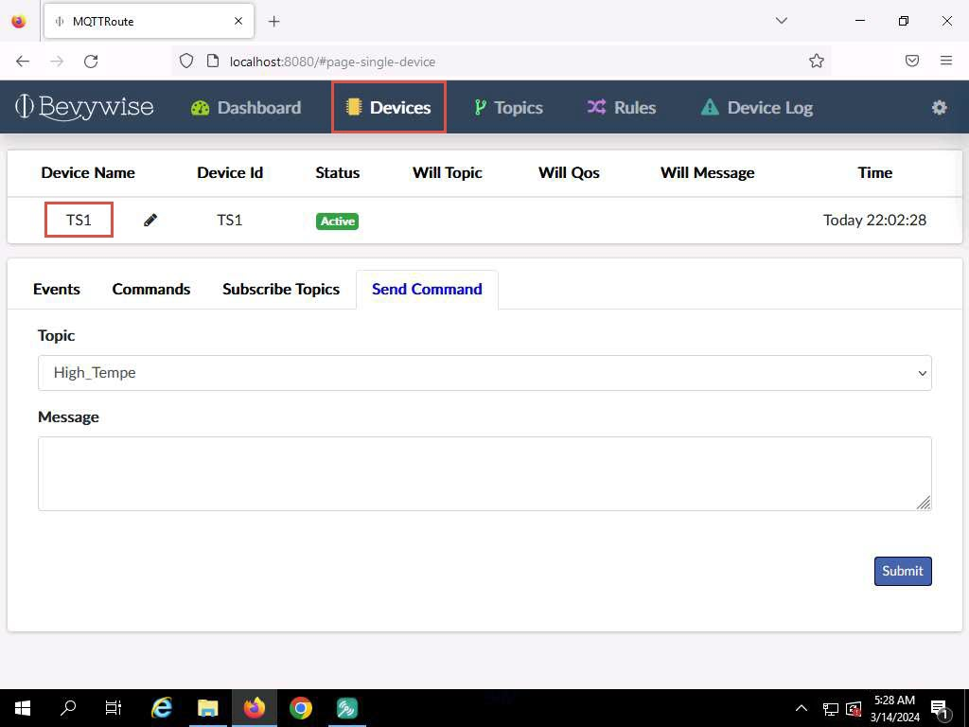Go back with the browser arrow
The height and width of the screenshot is (727, 969).
[x=23, y=62]
